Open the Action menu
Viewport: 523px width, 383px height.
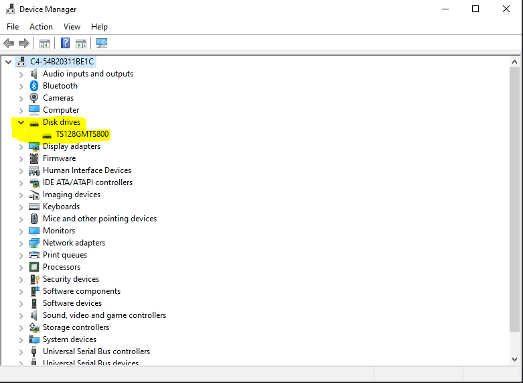coord(41,27)
